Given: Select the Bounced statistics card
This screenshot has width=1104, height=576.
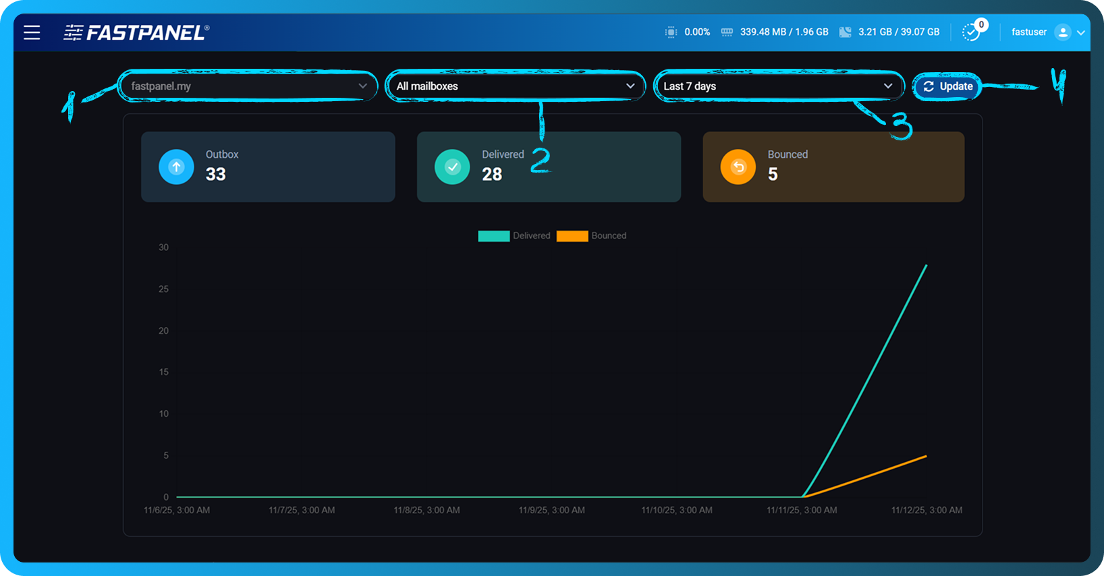Looking at the screenshot, I should (x=833, y=167).
